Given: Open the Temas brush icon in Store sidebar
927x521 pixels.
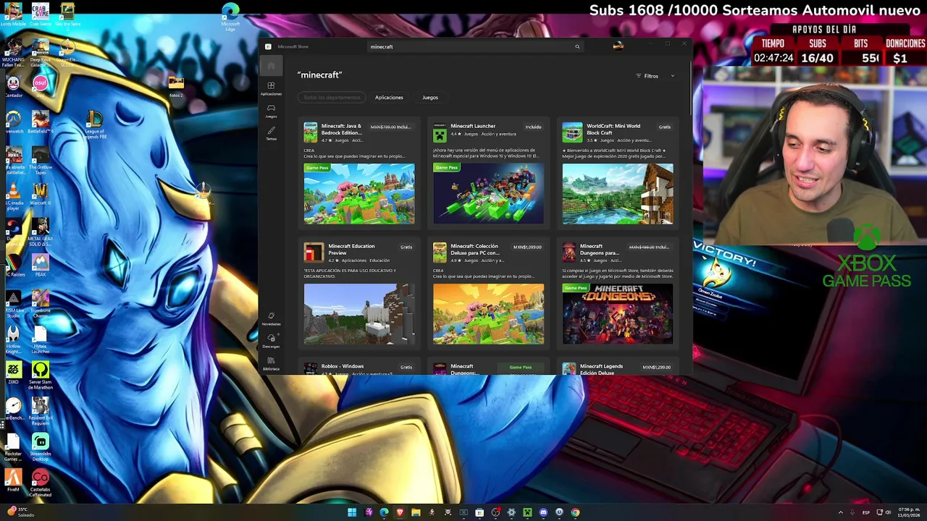Looking at the screenshot, I should 271,133.
